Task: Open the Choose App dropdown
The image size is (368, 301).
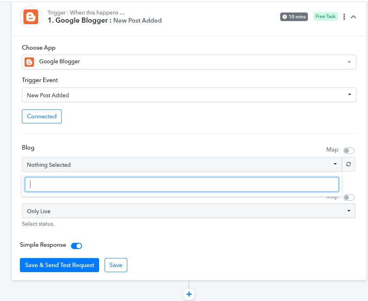Action: pyautogui.click(x=189, y=62)
